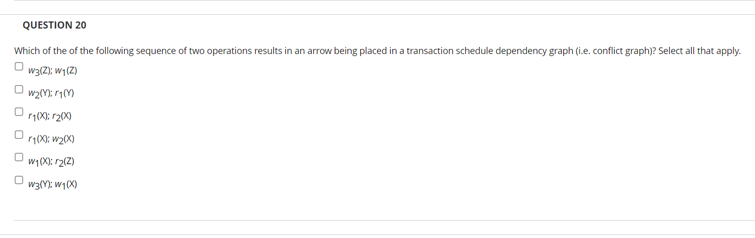Enable the r1(X); r2(X) checkbox
The image size is (755, 238).
(x=19, y=112)
